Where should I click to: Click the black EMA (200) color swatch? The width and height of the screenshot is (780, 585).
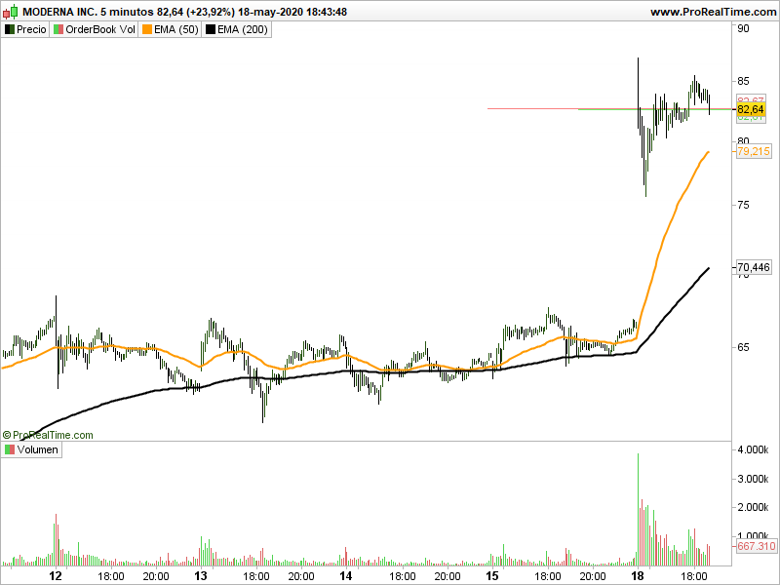click(x=211, y=30)
